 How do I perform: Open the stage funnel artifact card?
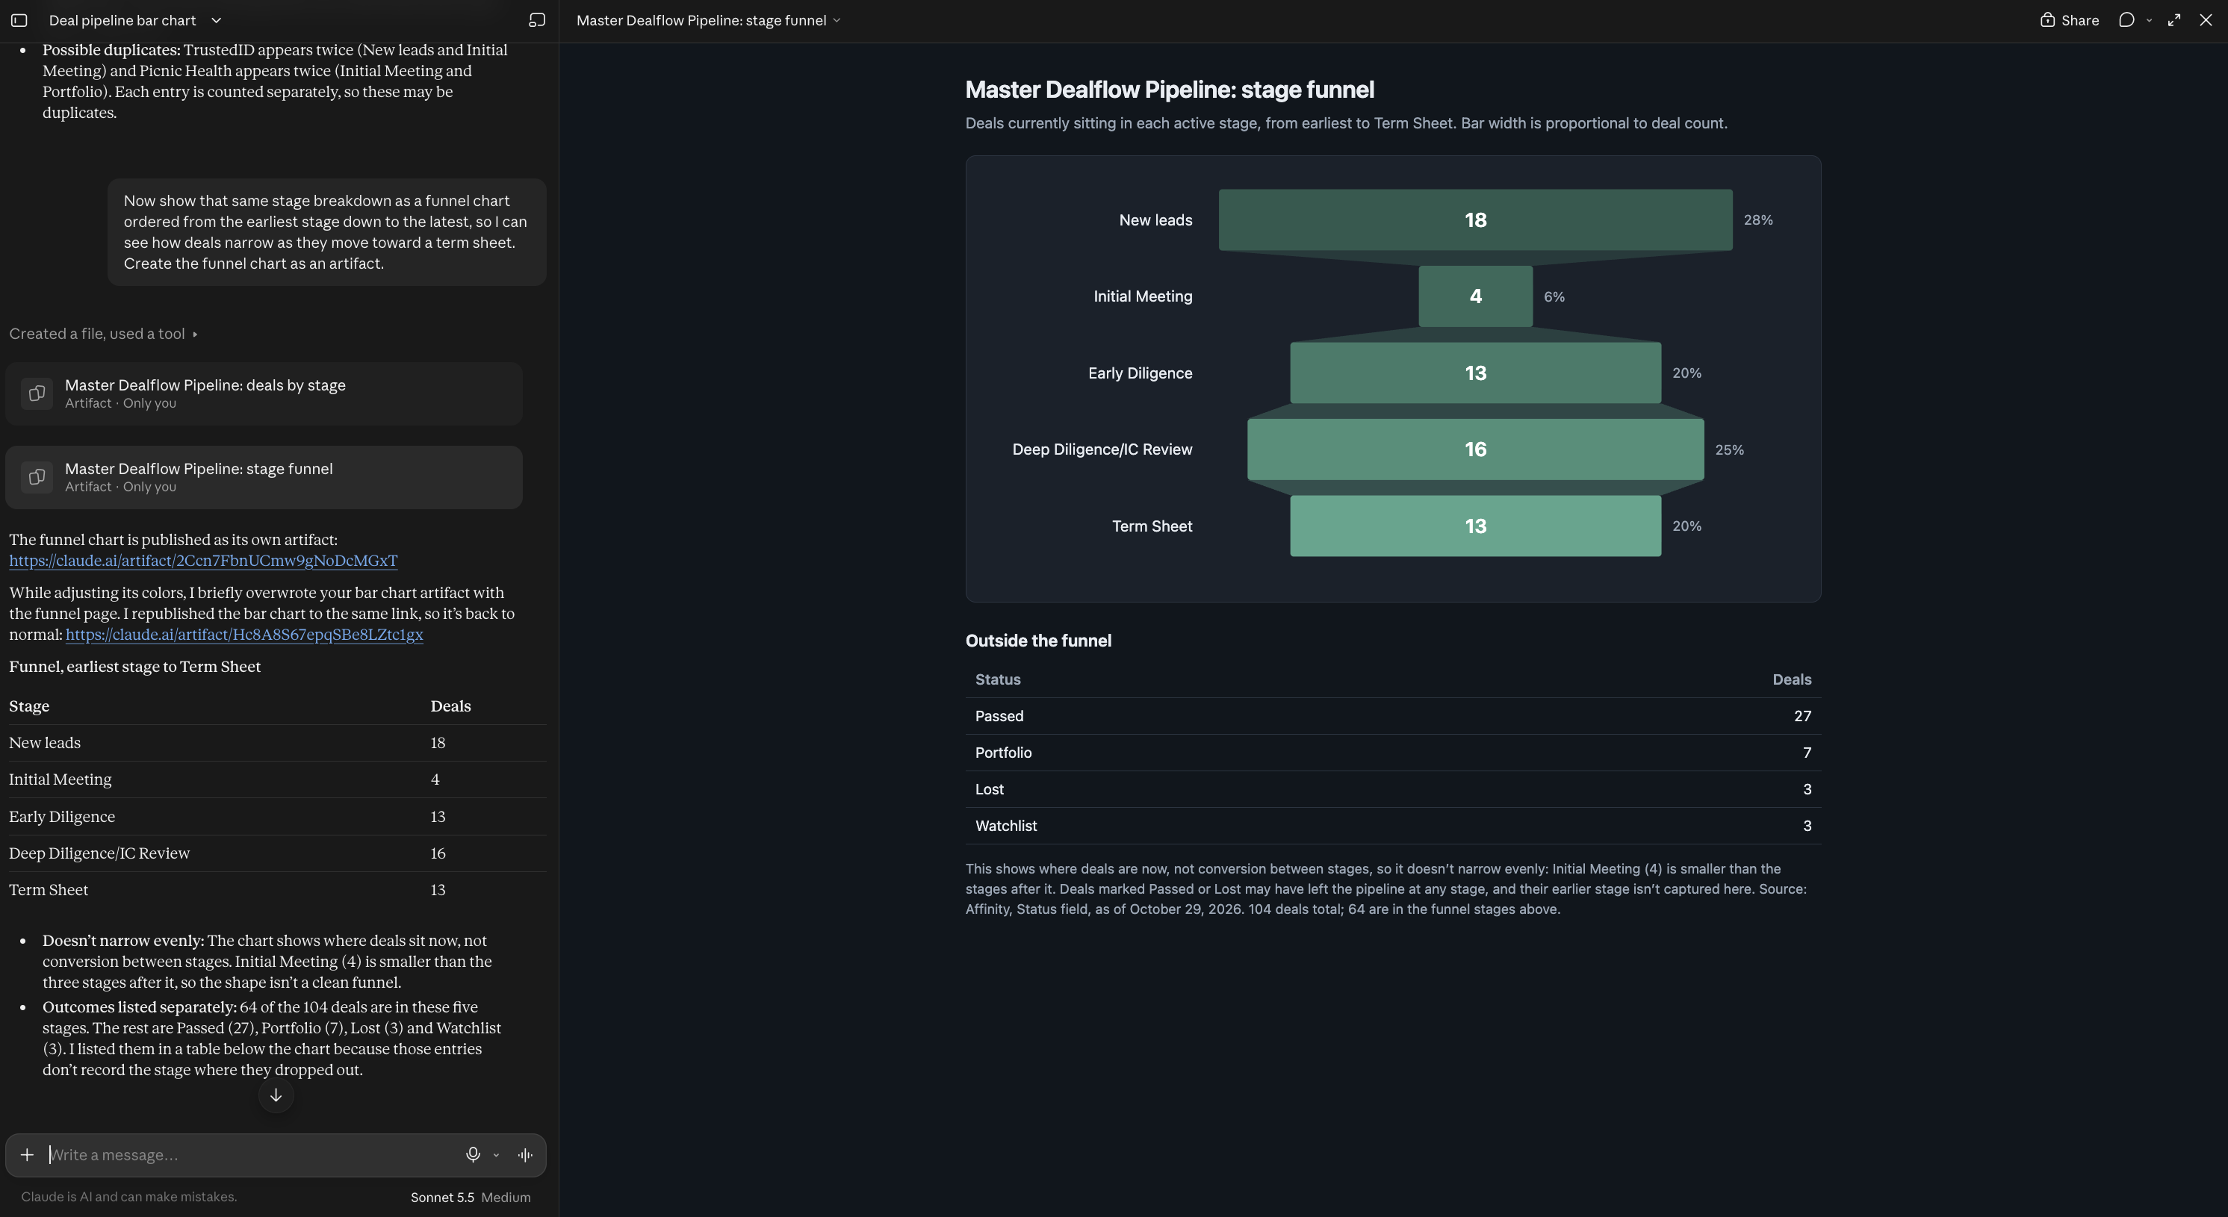(x=264, y=477)
